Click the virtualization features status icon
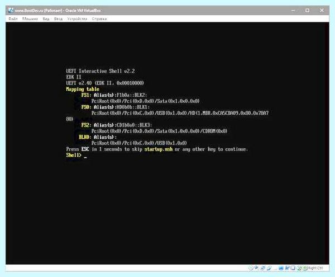This screenshot has width=335, height=277. click(x=299, y=268)
